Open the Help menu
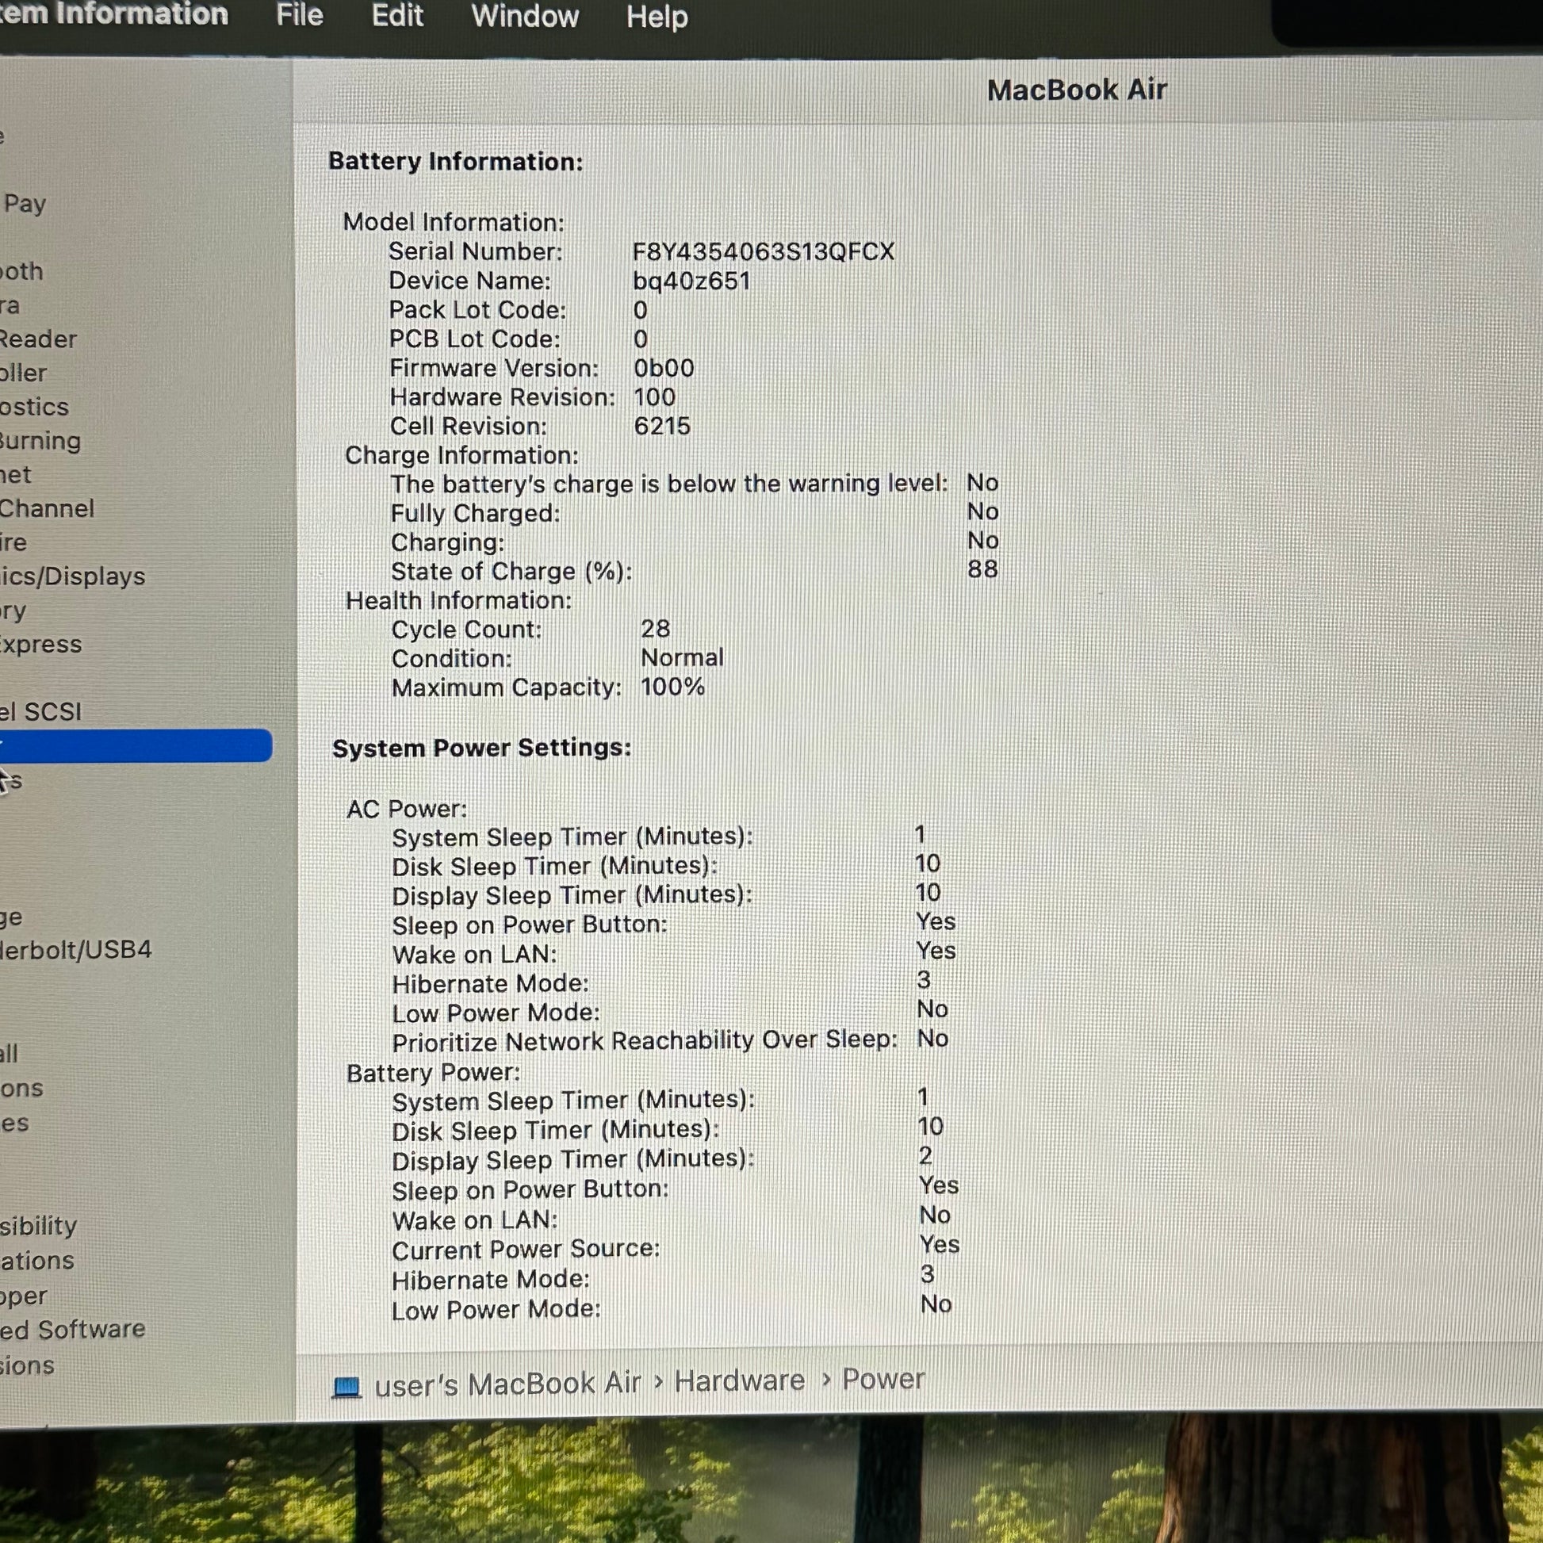Viewport: 1543px width, 1543px height. click(x=657, y=17)
